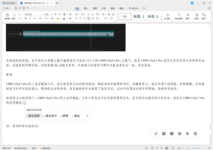Toggle web layout globe view in status bar

(x=167, y=148)
